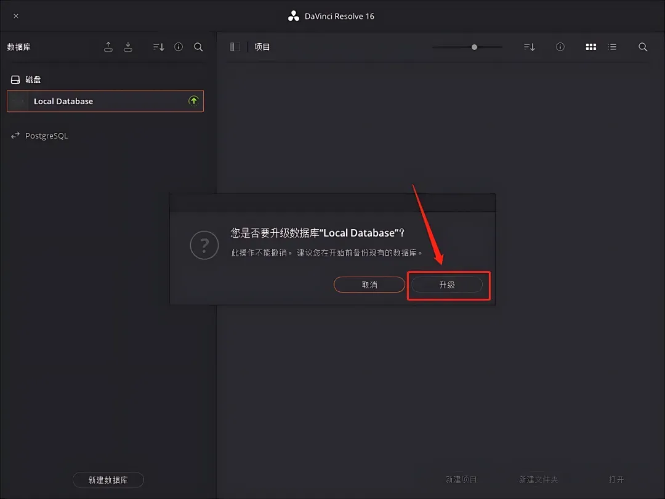The width and height of the screenshot is (665, 499).
Task: Show project info icon
Action: (560, 47)
